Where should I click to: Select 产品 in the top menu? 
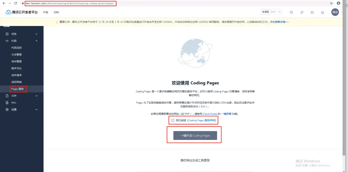coord(46,12)
